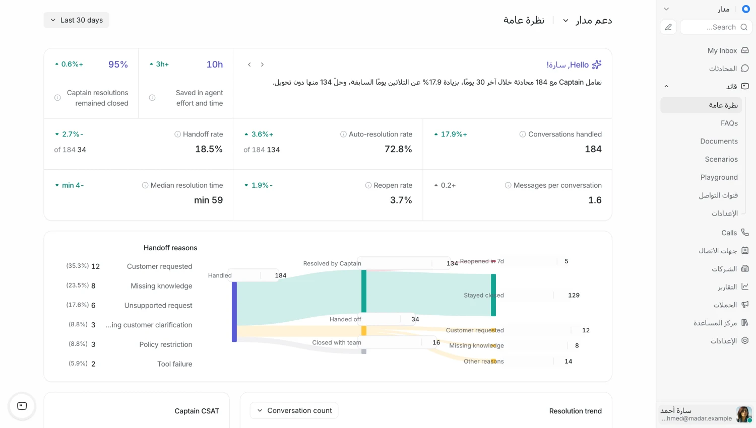
Task: Open the التقارير reports chart icon
Action: coord(745,287)
